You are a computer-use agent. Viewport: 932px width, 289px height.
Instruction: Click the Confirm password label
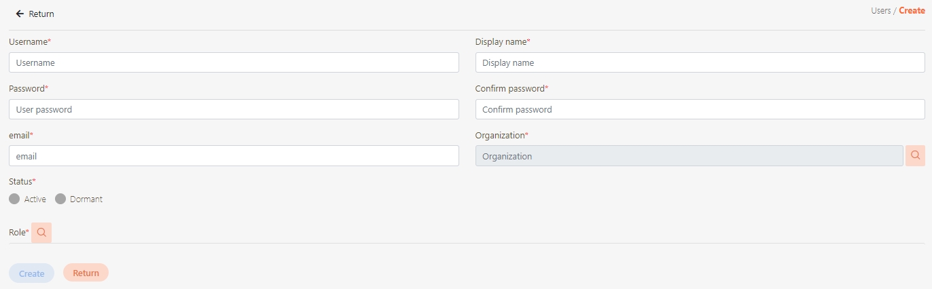point(509,89)
